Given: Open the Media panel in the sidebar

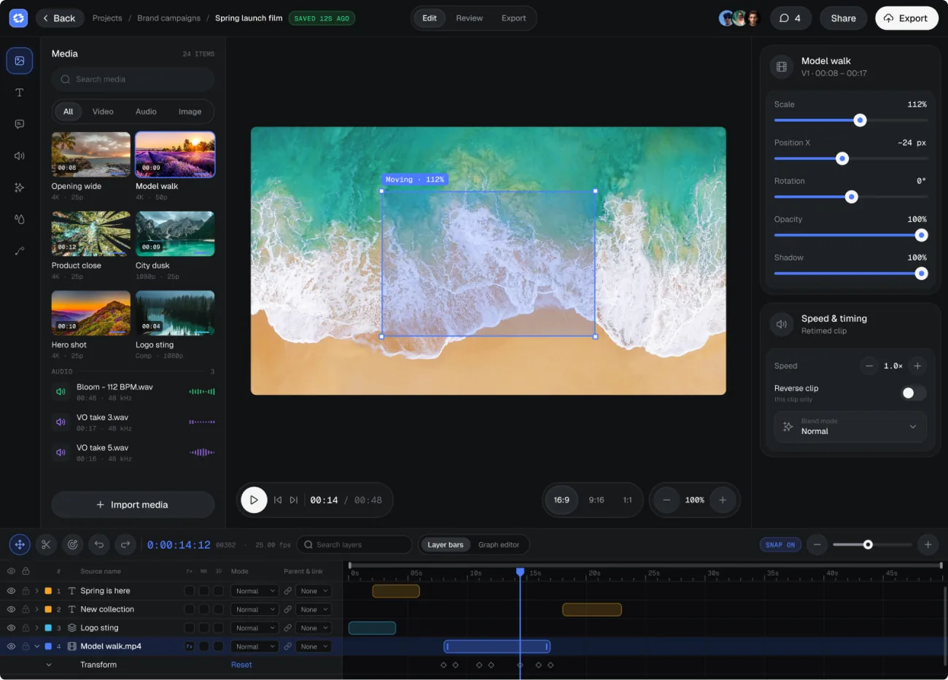Looking at the screenshot, I should [x=20, y=61].
